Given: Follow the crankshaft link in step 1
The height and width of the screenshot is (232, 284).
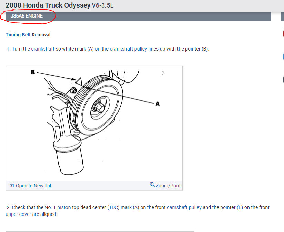Looking at the screenshot, I should pyautogui.click(x=43, y=49).
